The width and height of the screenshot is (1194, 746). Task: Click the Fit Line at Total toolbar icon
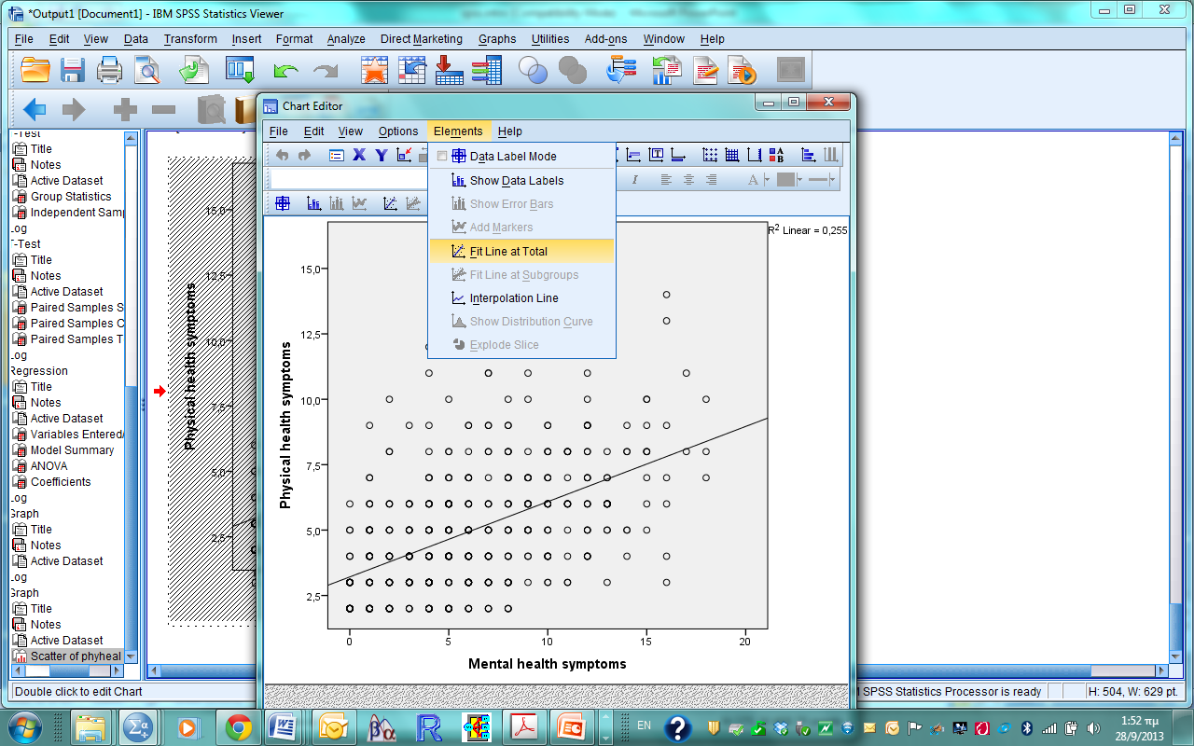coord(391,203)
